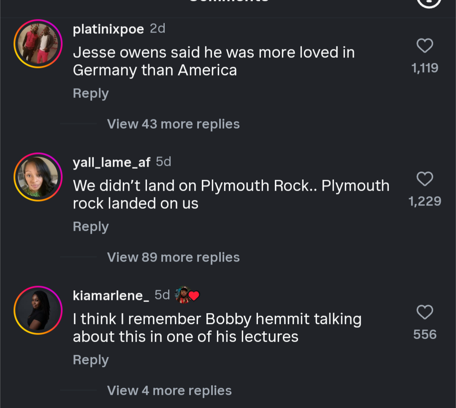Click the 1,229 likes count
This screenshot has height=408, width=456.
425,201
